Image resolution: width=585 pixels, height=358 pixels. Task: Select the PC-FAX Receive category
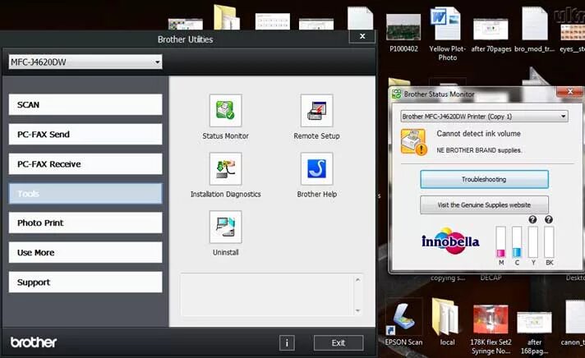pyautogui.click(x=85, y=163)
